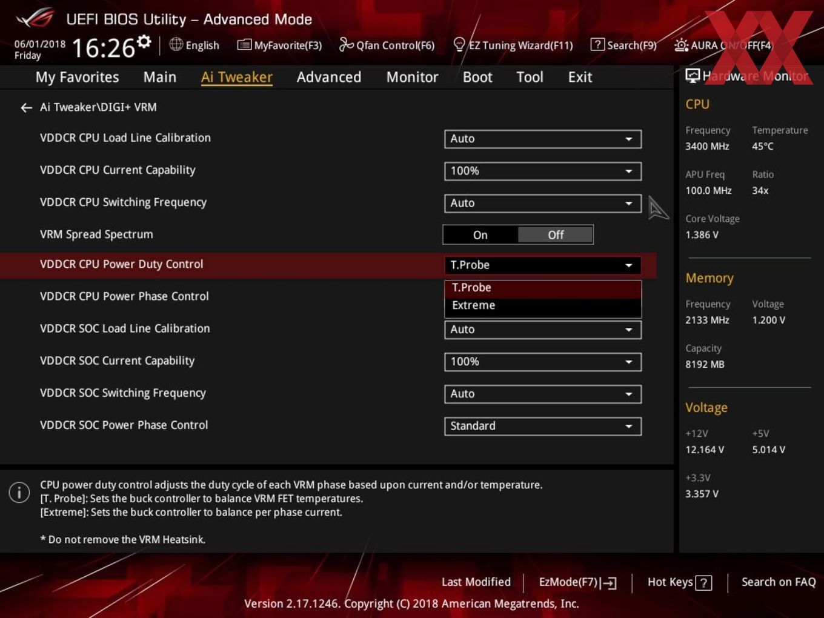Select VDDCR SOC Power Phase Control label
The image size is (824, 618).
tap(124, 425)
